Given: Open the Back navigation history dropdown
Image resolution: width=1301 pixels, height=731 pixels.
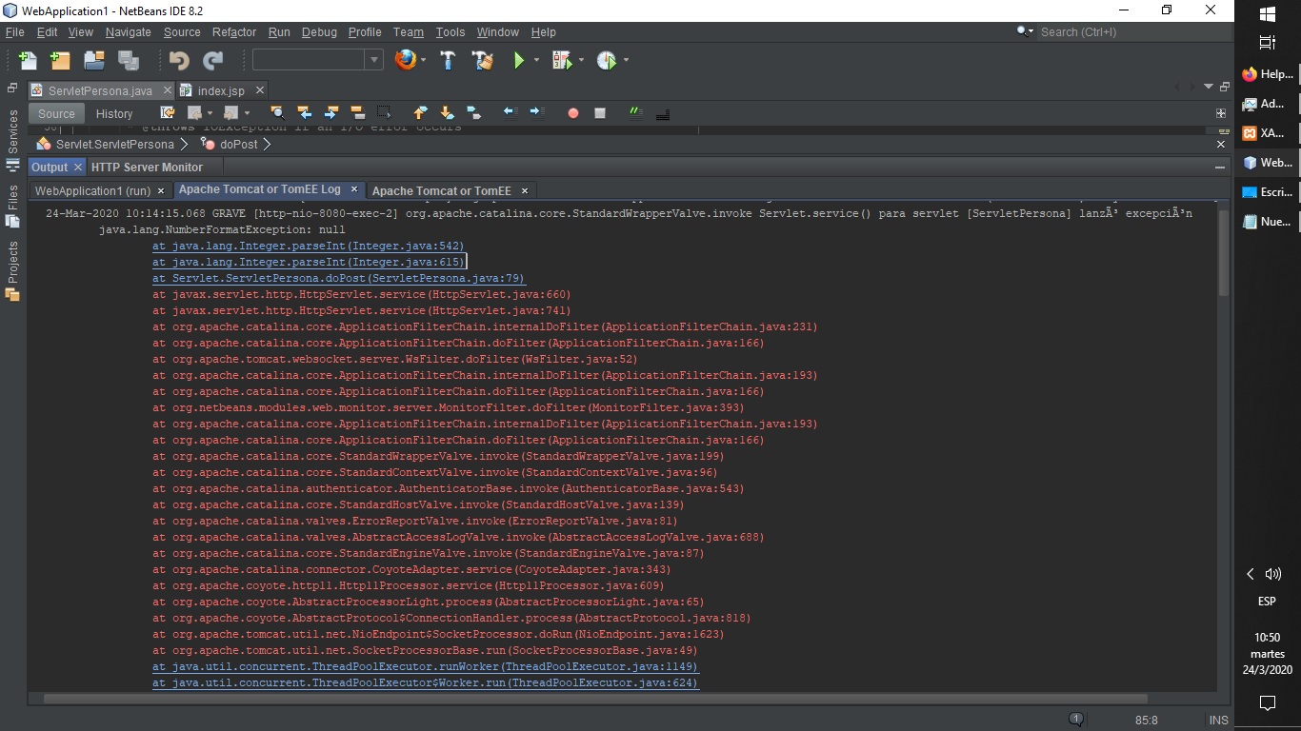Looking at the screenshot, I should 210,112.
